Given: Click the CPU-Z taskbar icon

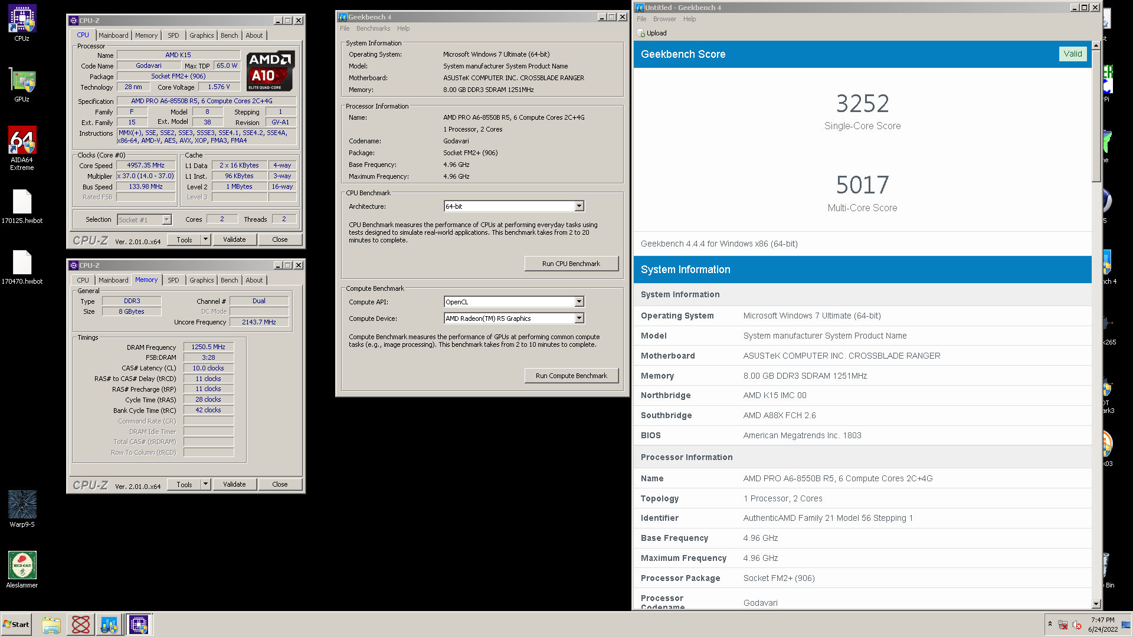Looking at the screenshot, I should (x=139, y=625).
